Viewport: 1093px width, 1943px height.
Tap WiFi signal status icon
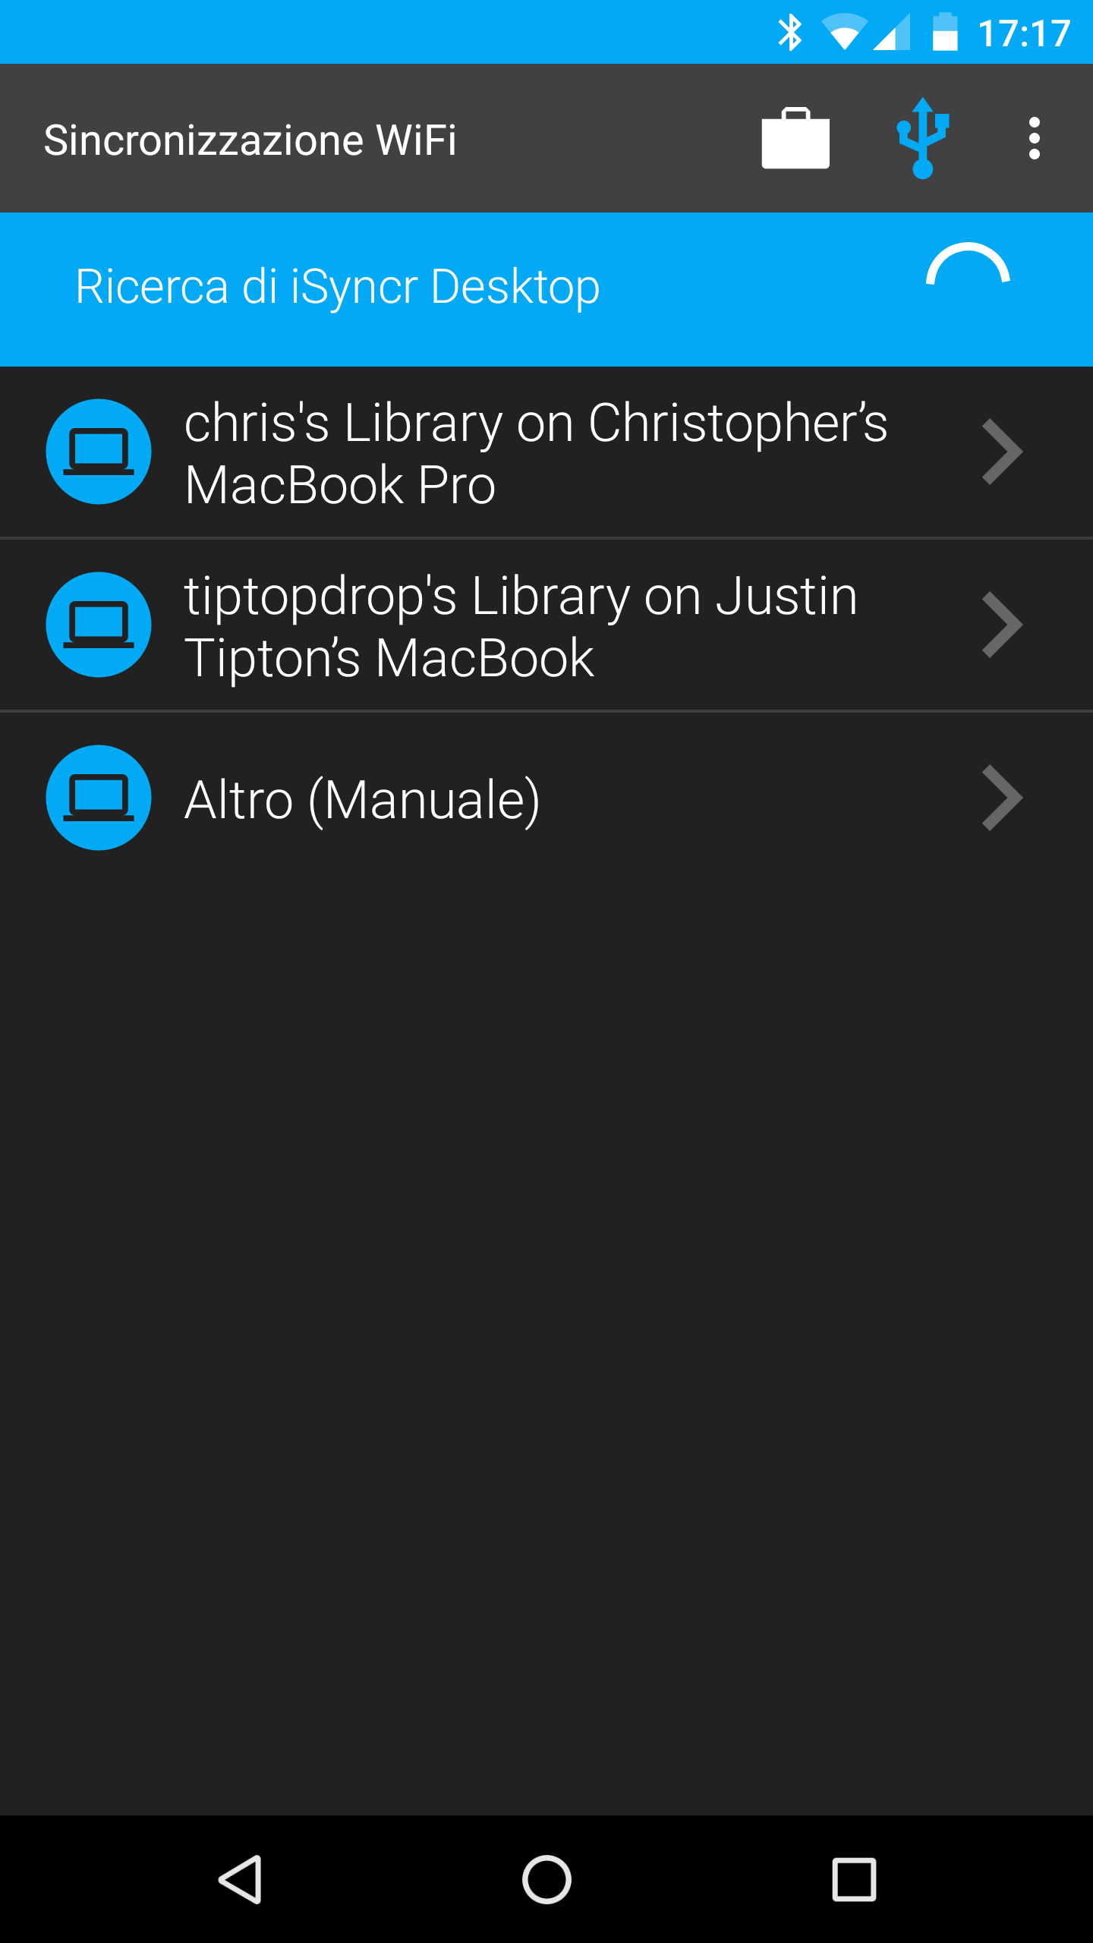pos(844,33)
